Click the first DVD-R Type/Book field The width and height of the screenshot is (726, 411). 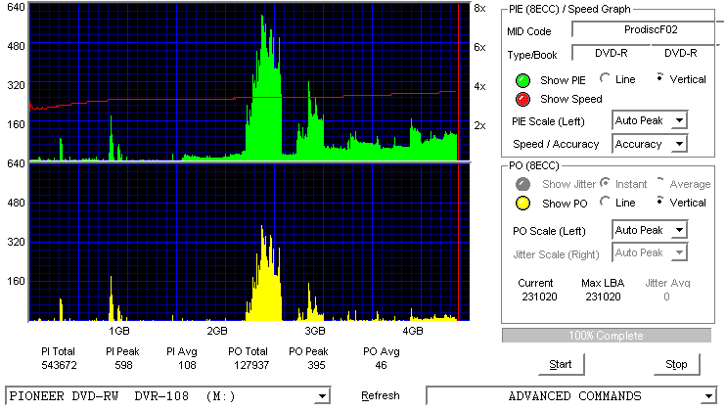pyautogui.click(x=612, y=53)
